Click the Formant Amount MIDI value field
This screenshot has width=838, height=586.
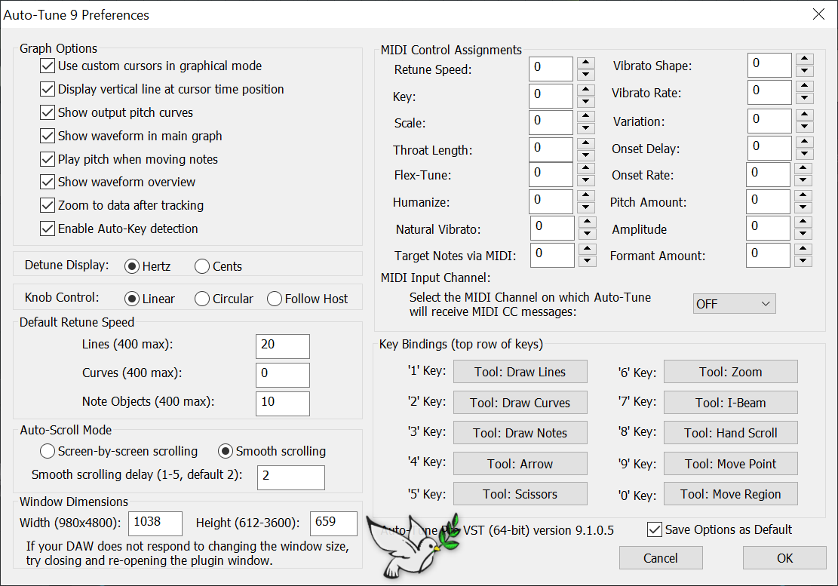coord(767,255)
